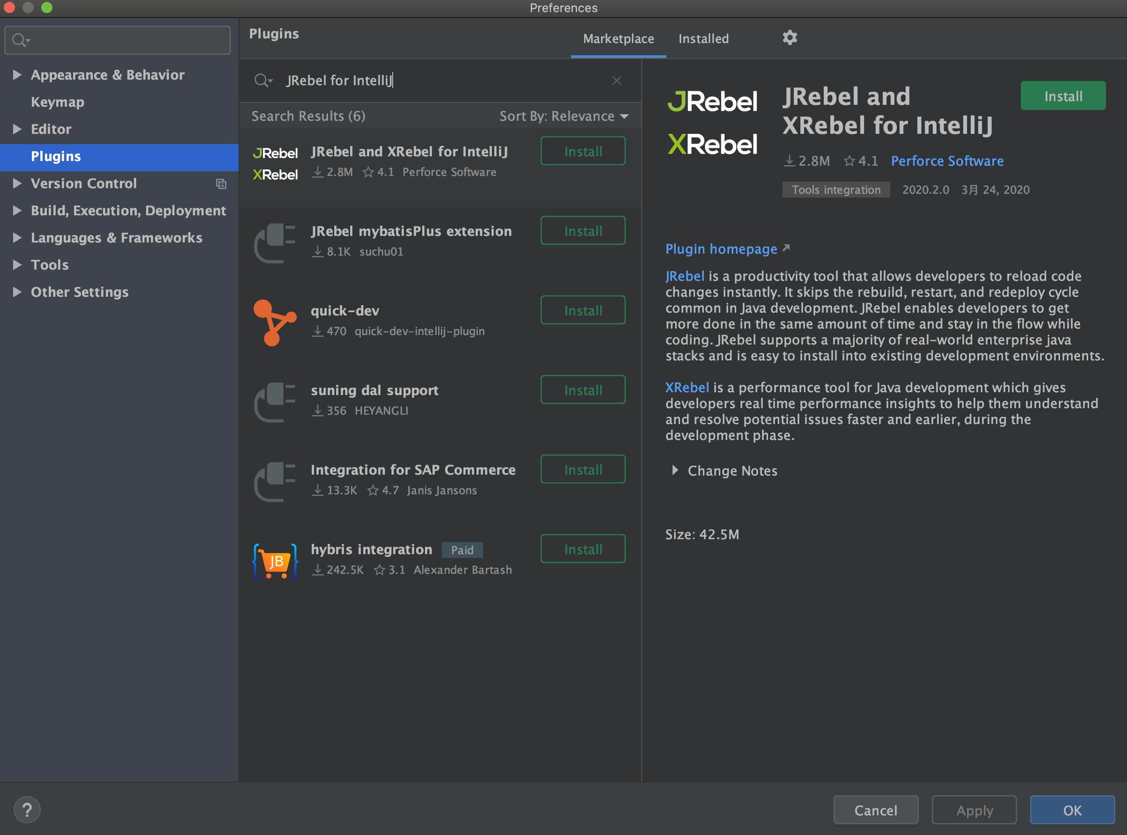Image resolution: width=1127 pixels, height=835 pixels.
Task: Open Perforce Software vendor link
Action: (x=947, y=161)
